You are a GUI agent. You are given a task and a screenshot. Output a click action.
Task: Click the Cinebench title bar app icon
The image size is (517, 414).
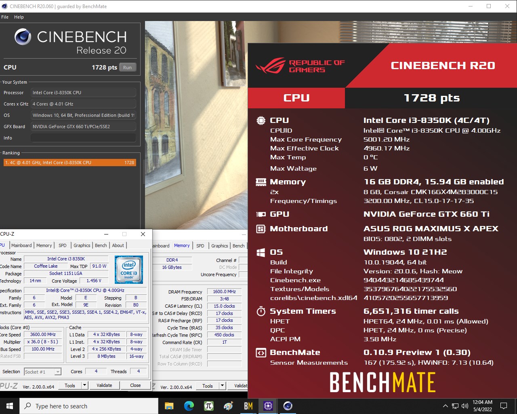pos(4,6)
